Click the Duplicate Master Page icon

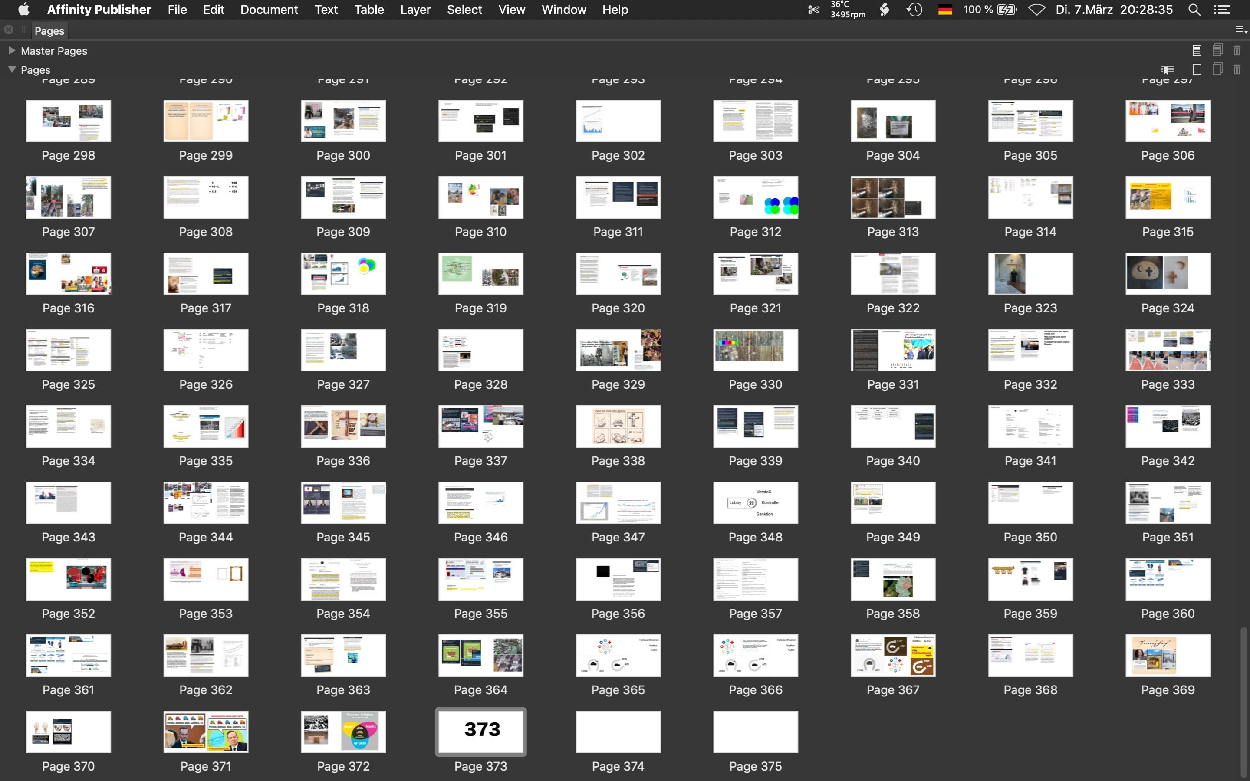coord(1217,49)
